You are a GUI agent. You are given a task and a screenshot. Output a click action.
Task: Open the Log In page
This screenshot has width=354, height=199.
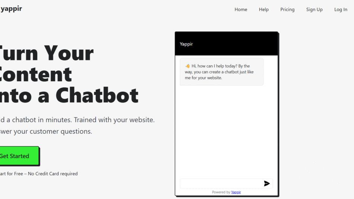341,10
